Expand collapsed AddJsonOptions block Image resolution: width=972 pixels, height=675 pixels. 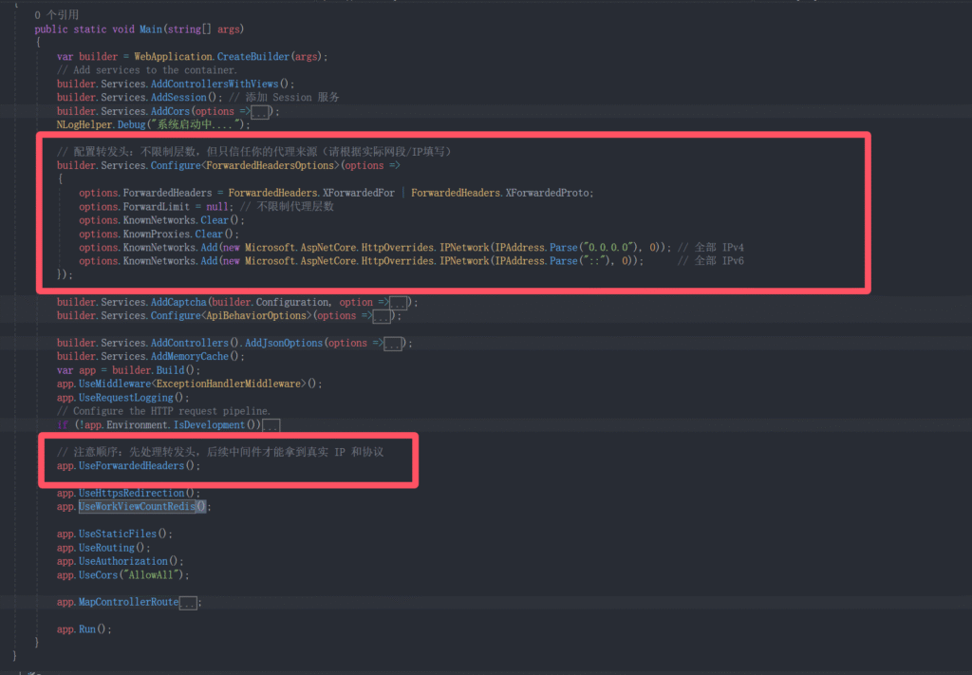pyautogui.click(x=393, y=344)
